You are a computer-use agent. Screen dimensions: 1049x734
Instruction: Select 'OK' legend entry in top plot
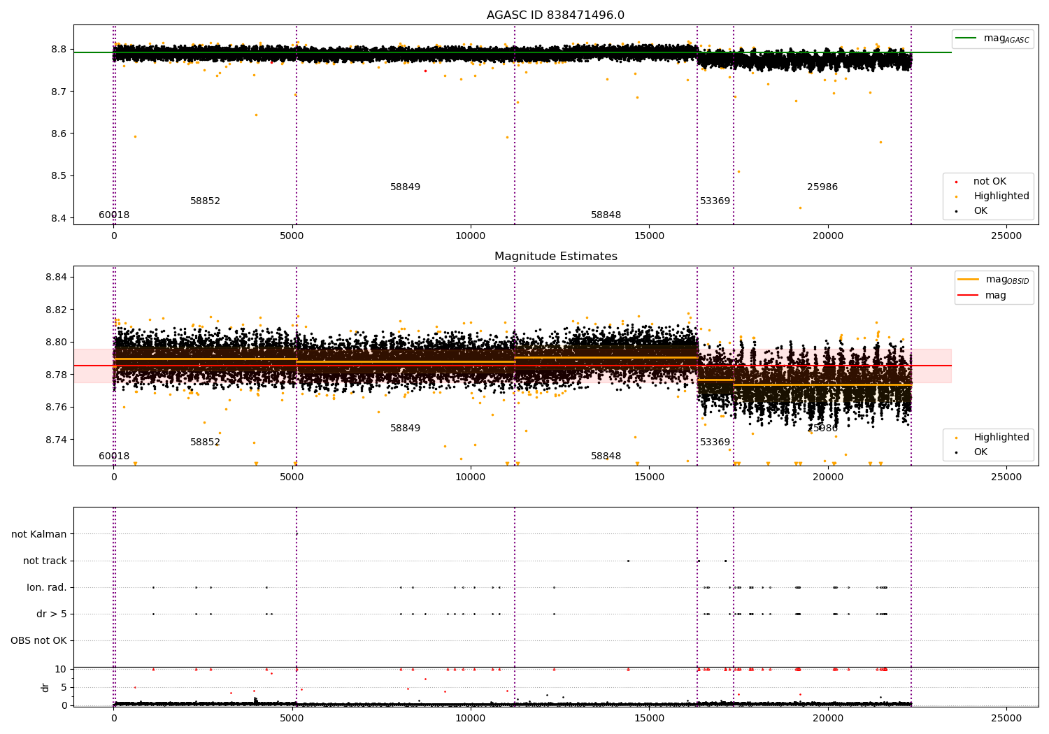coord(980,211)
